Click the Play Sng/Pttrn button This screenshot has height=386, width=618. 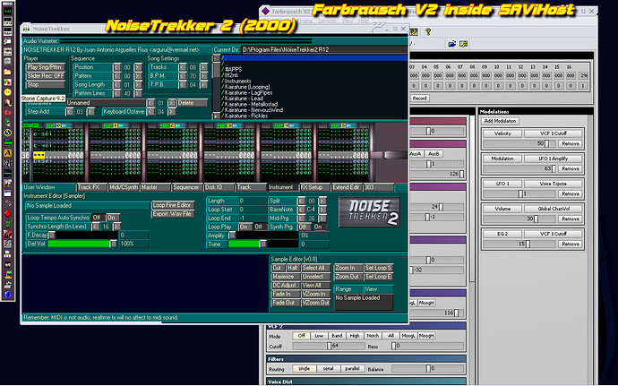46,67
